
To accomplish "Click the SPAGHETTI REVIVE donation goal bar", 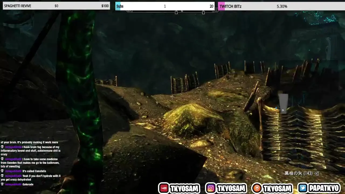I will (x=56, y=6).
